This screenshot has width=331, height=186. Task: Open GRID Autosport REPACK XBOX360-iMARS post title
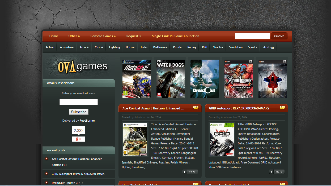[x=239, y=108]
